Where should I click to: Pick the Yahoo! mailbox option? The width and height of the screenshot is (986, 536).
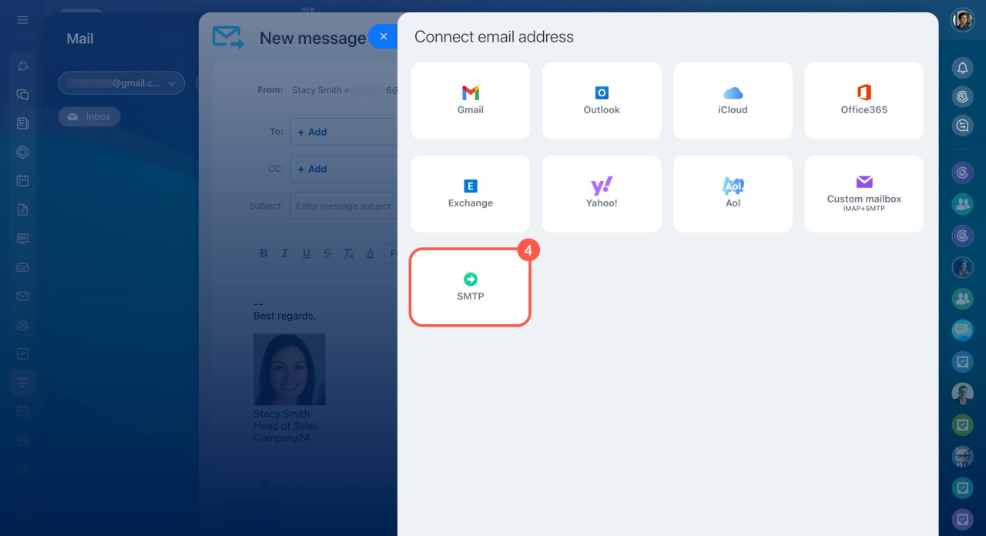(x=602, y=194)
